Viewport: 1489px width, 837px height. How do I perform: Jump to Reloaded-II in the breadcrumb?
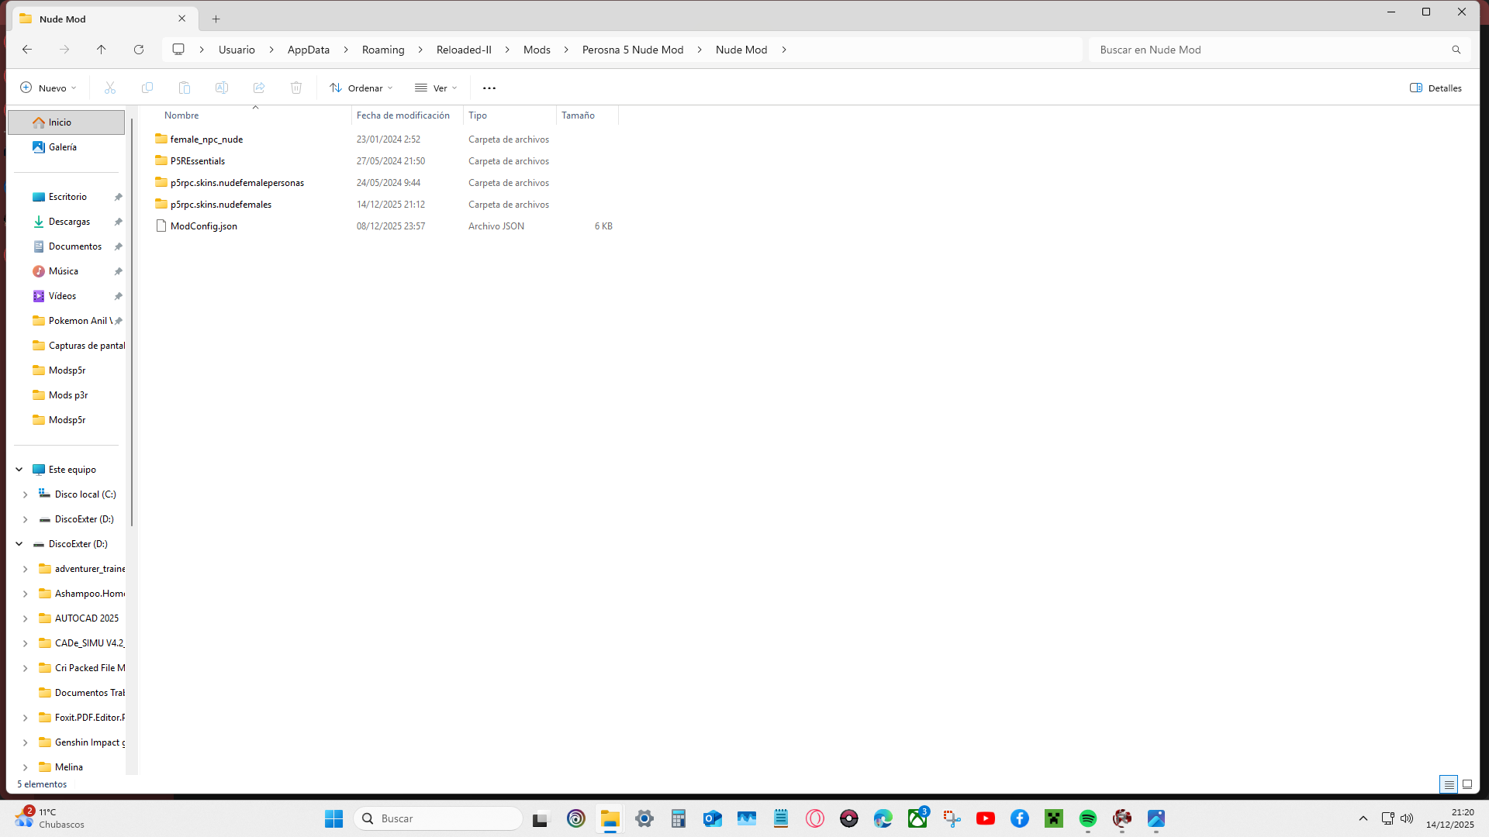coord(464,50)
